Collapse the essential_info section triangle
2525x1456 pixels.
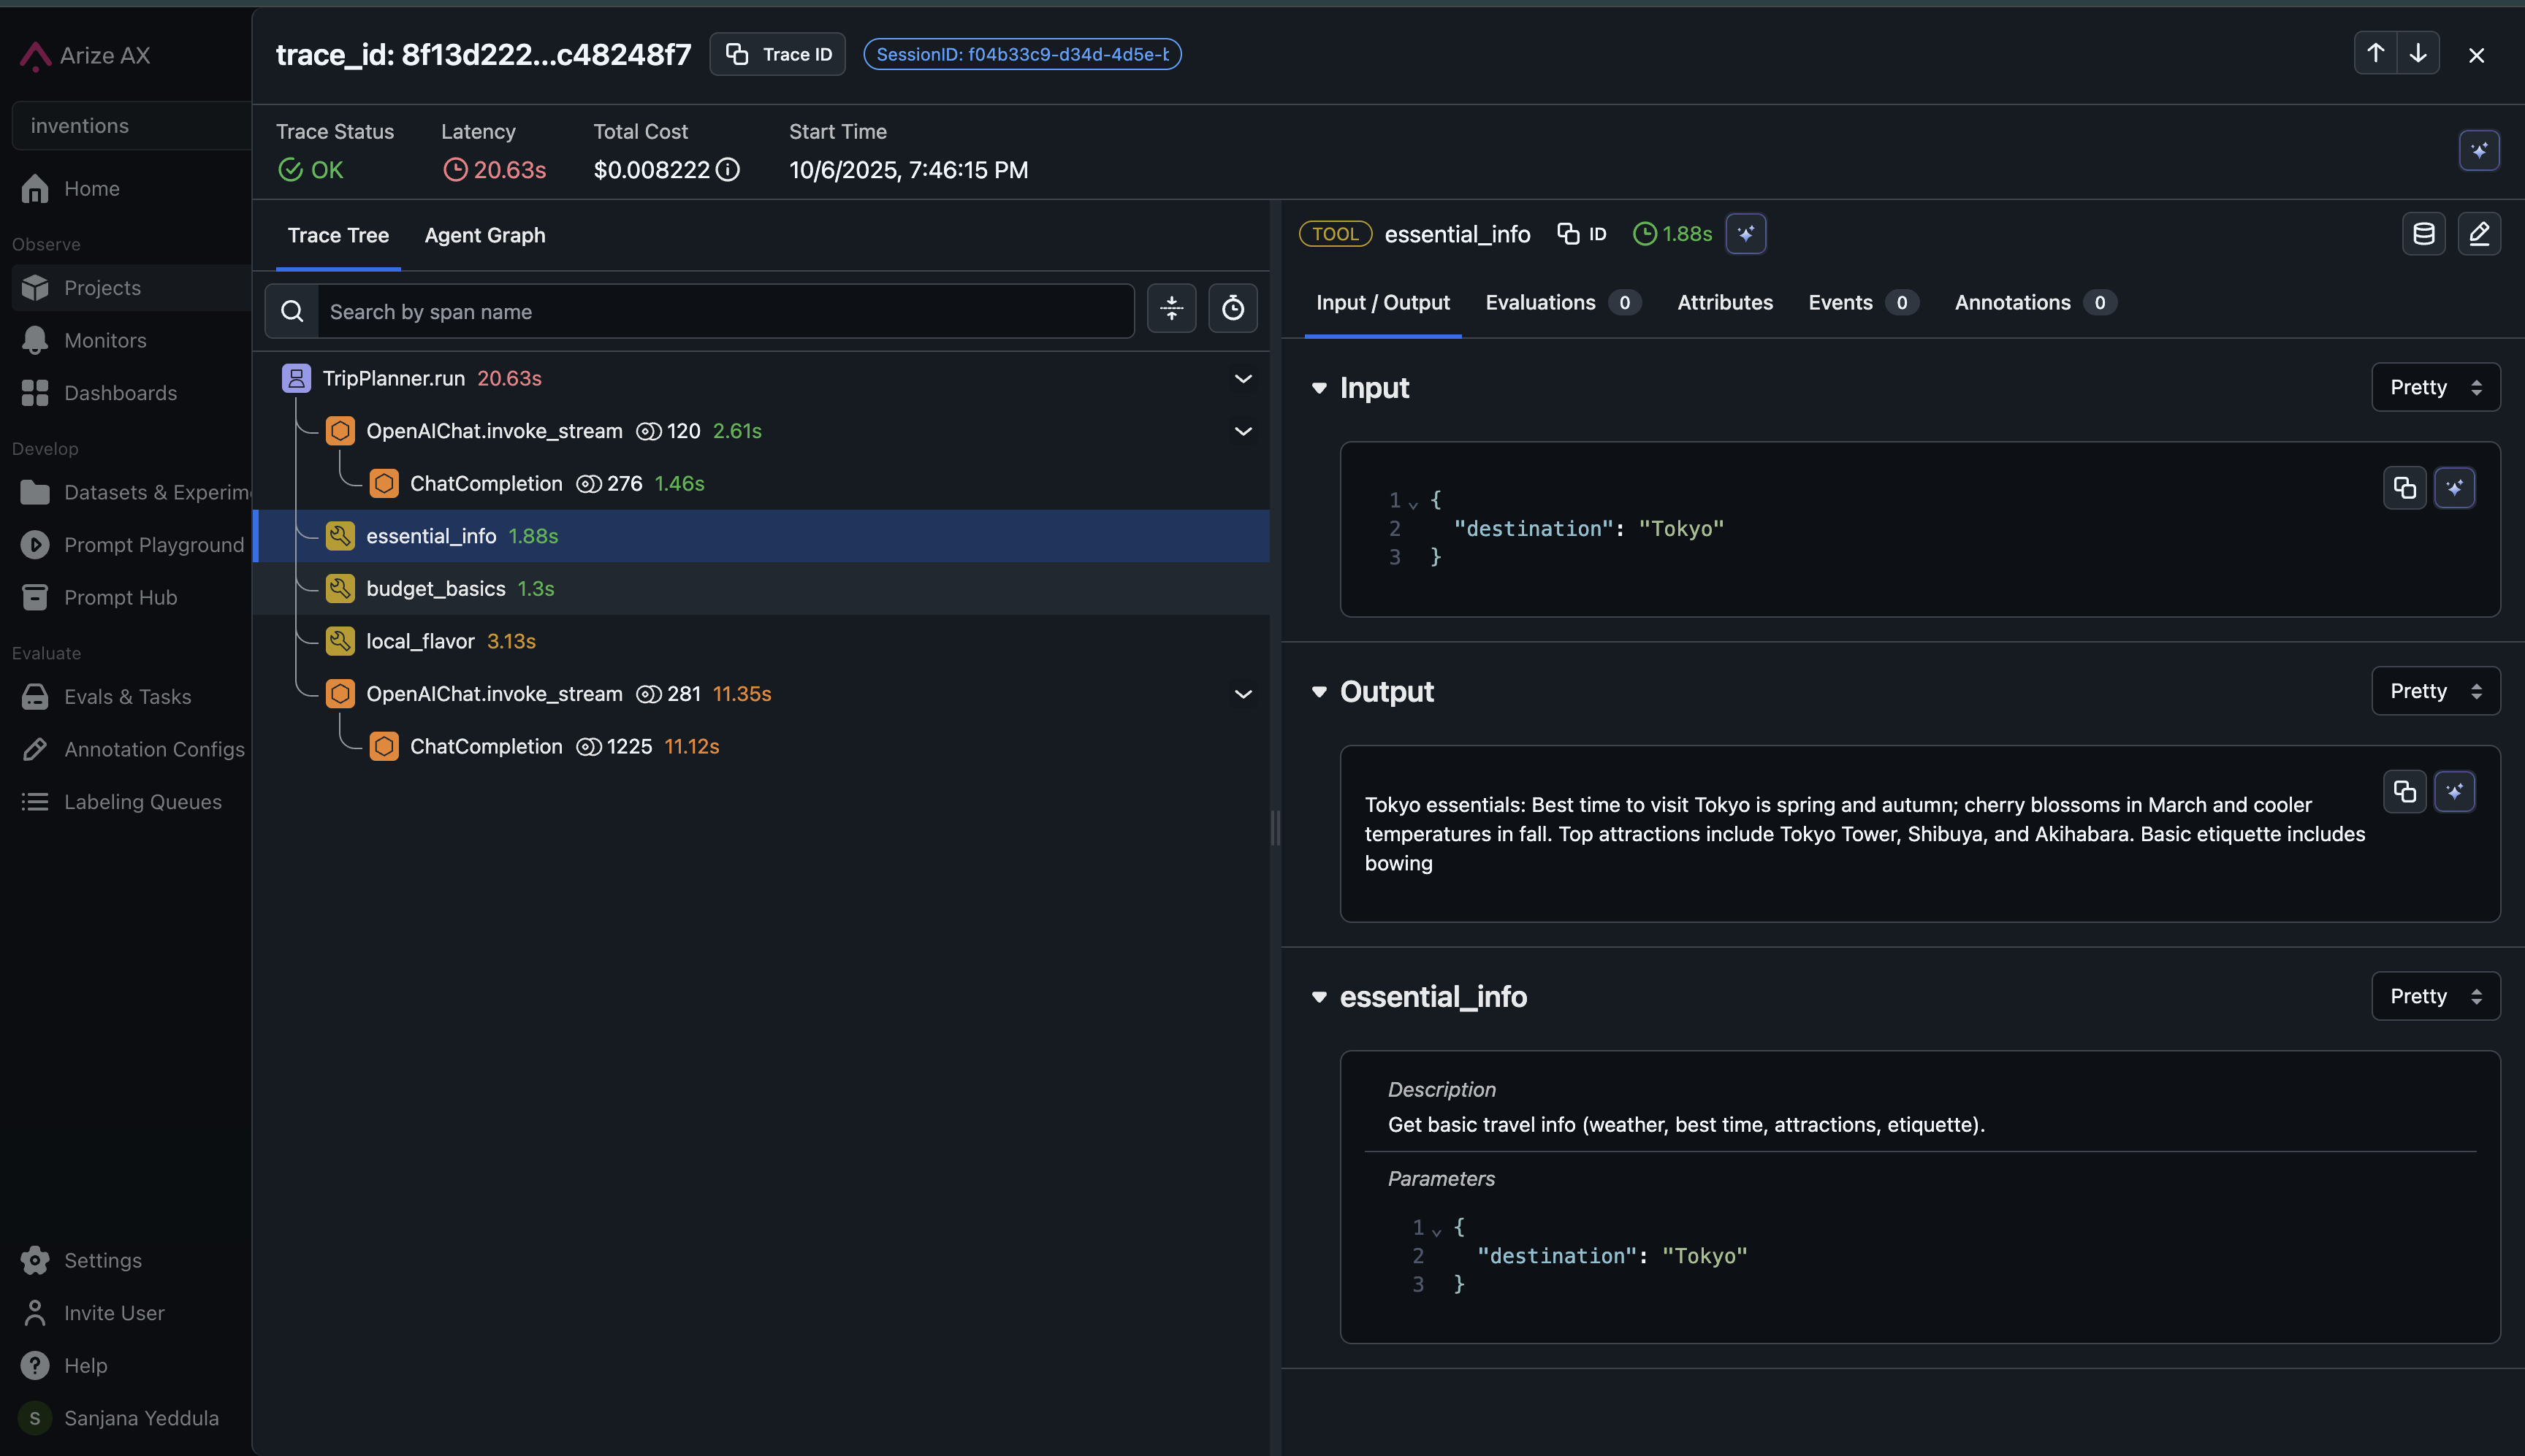[1319, 997]
